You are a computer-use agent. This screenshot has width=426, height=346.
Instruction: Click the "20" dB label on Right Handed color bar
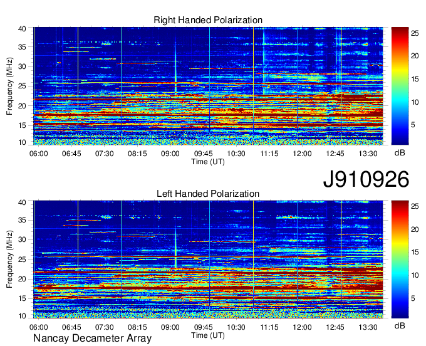415,56
